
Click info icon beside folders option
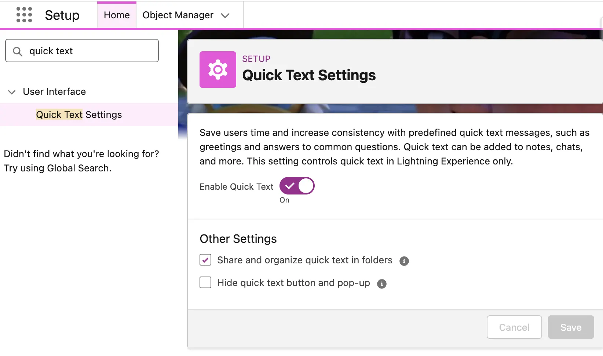(404, 261)
